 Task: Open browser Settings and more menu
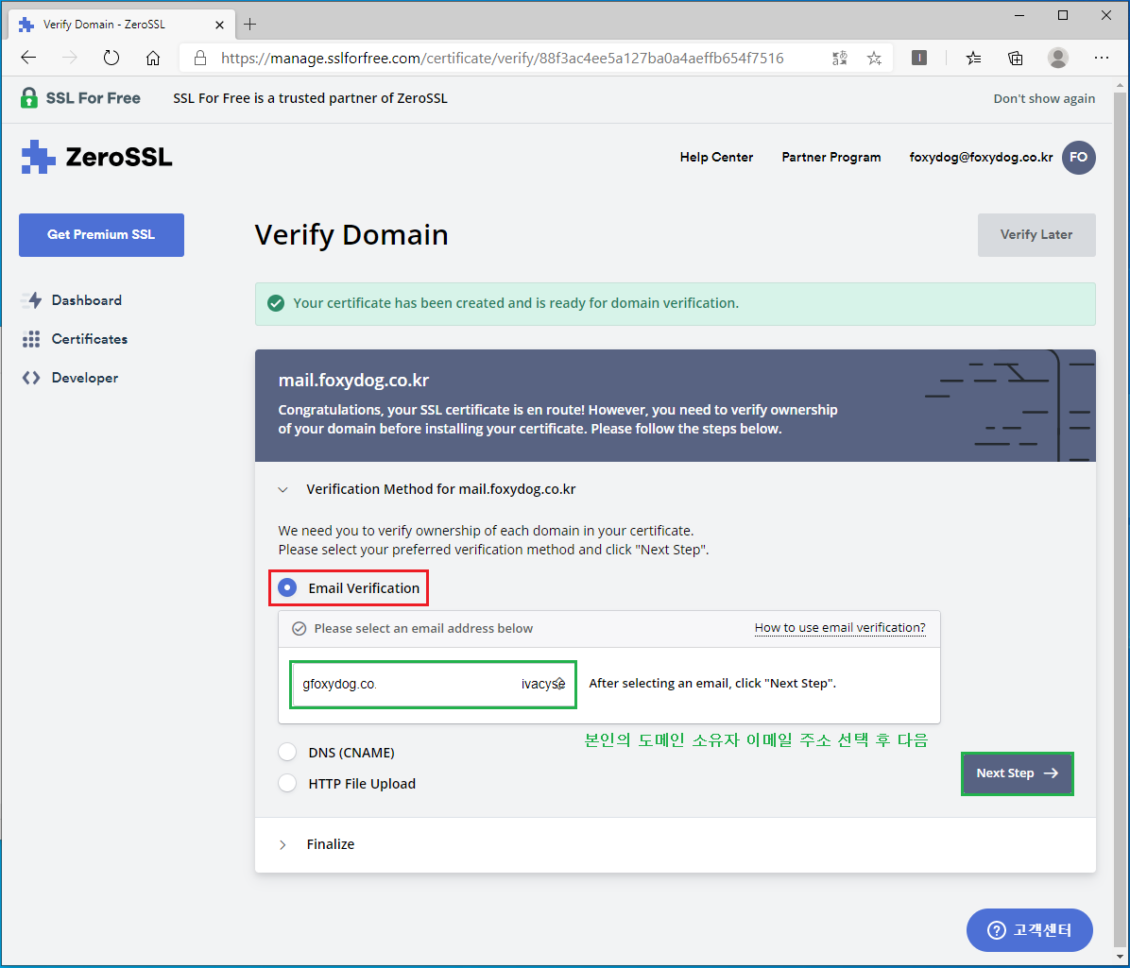click(x=1101, y=58)
